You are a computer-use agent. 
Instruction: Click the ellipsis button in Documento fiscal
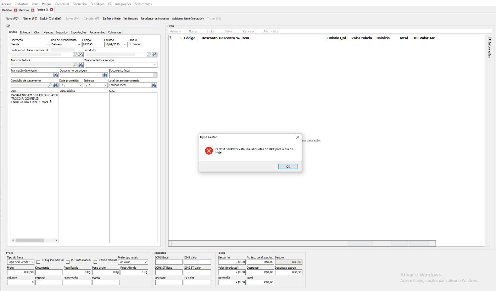(155, 75)
